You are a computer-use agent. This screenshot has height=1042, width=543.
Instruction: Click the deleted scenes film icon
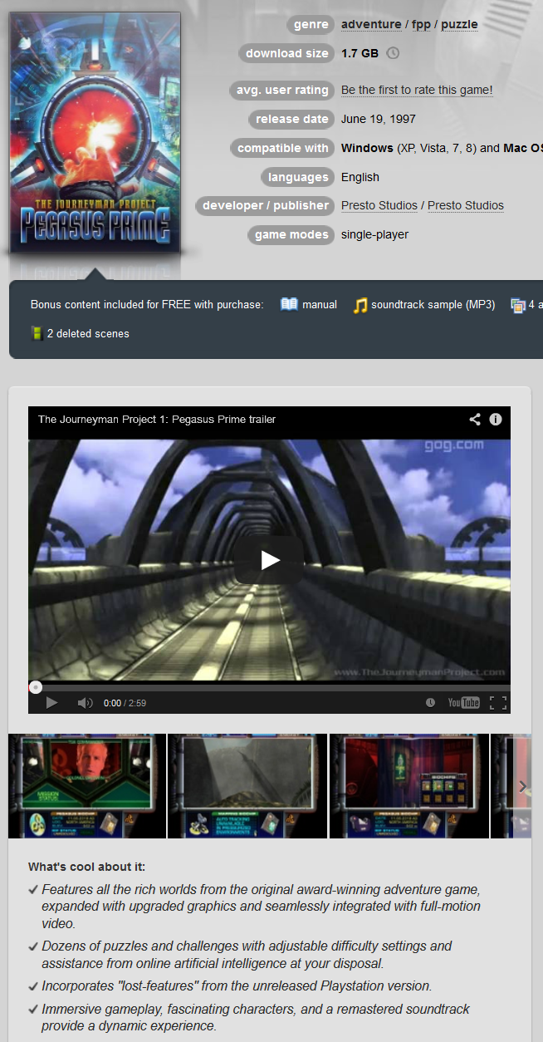click(37, 333)
